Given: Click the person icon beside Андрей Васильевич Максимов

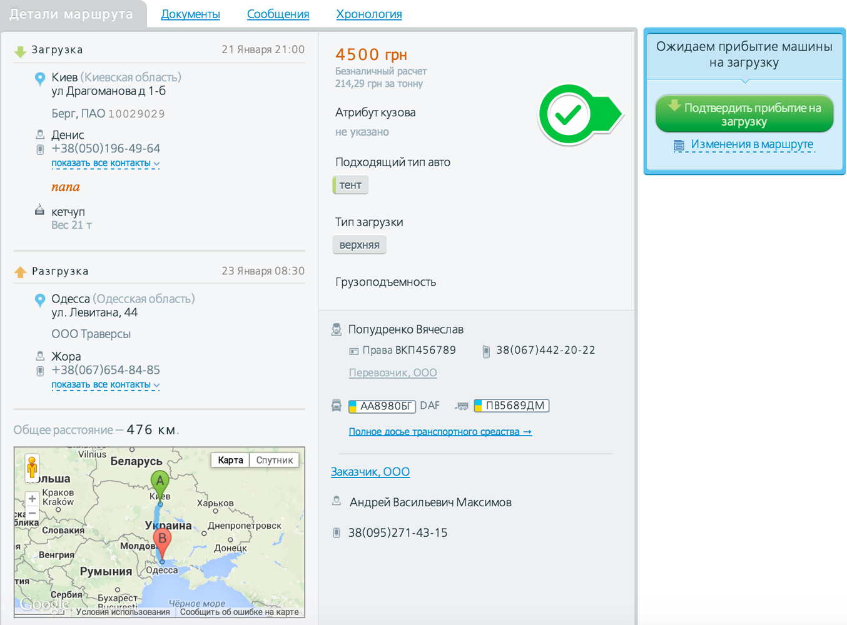Looking at the screenshot, I should [x=337, y=501].
